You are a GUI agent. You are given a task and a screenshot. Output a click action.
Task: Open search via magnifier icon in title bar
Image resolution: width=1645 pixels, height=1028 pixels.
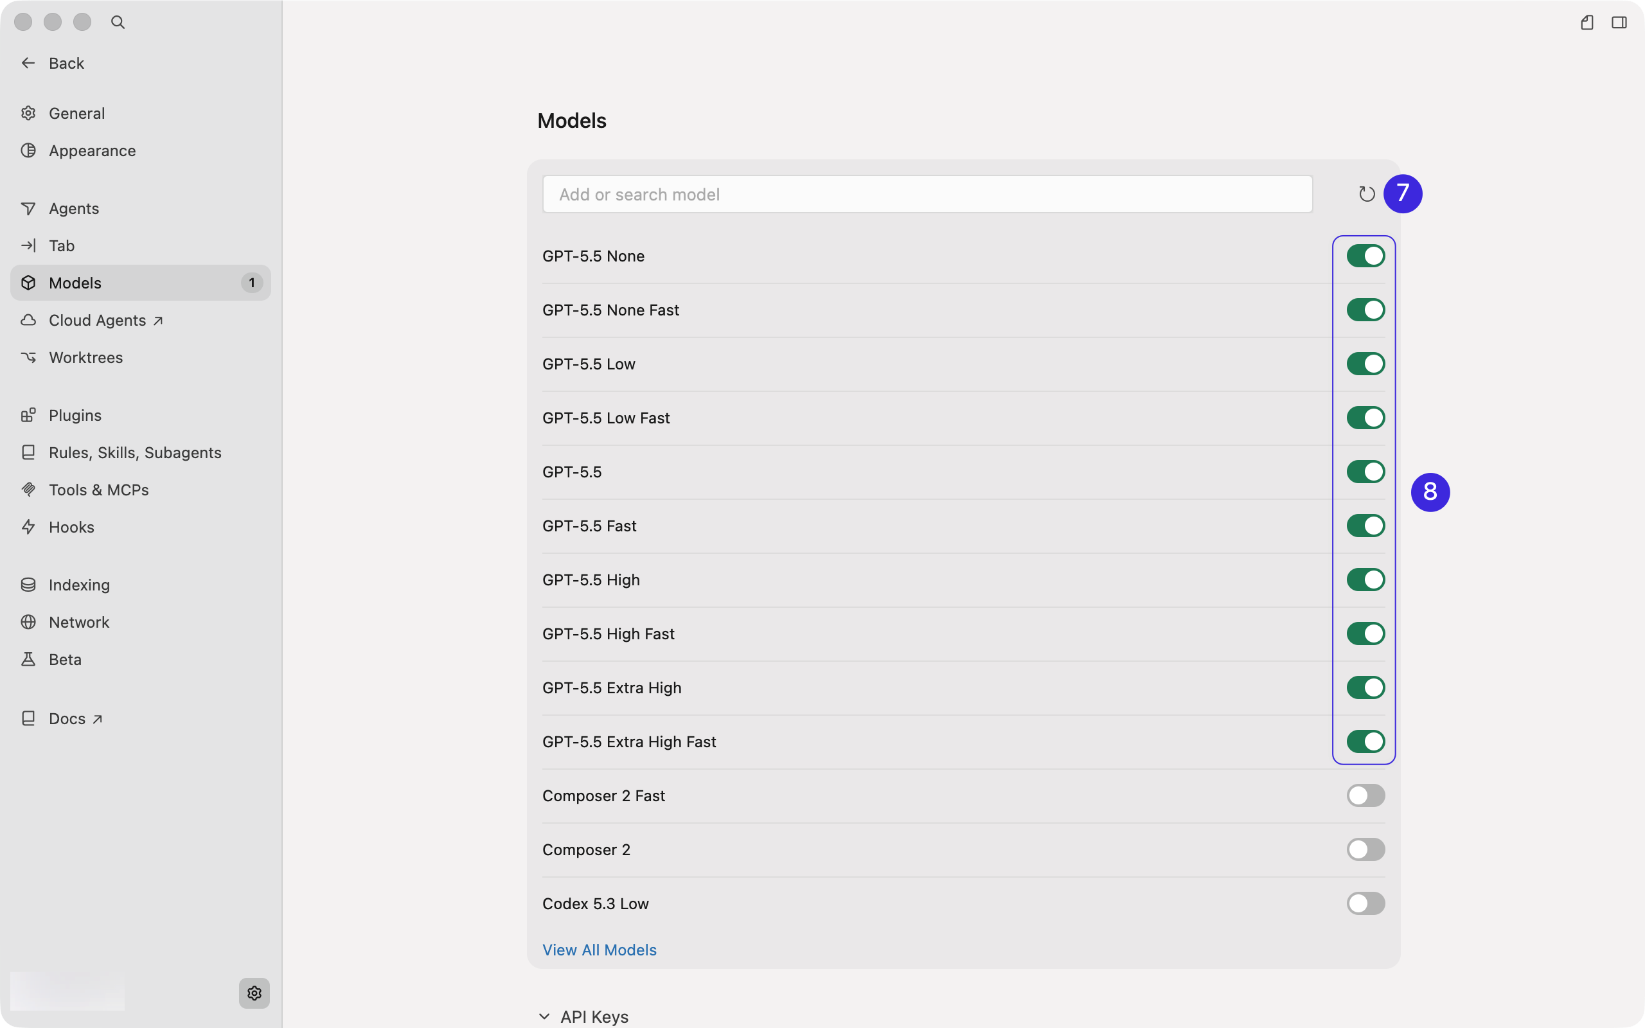pyautogui.click(x=118, y=22)
